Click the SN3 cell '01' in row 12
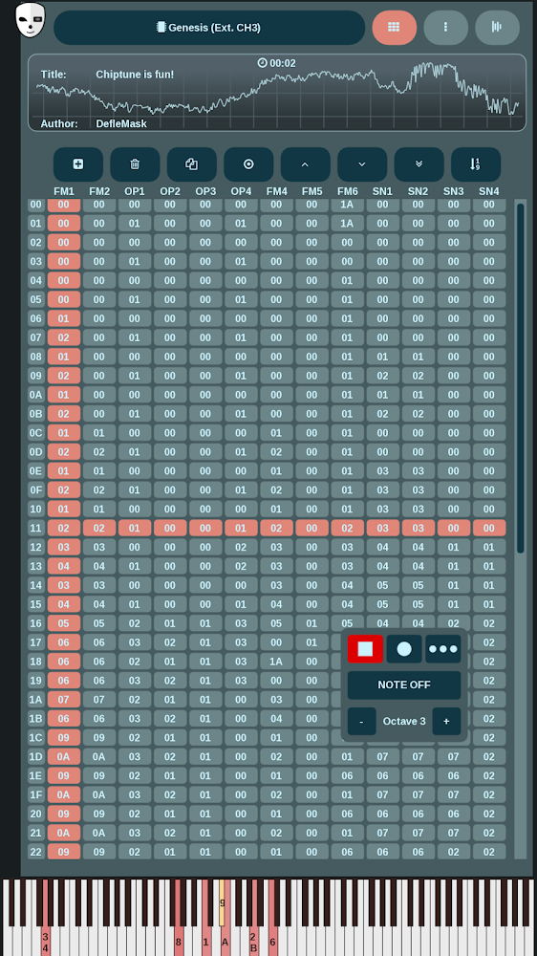This screenshot has height=956, width=537. tap(454, 548)
